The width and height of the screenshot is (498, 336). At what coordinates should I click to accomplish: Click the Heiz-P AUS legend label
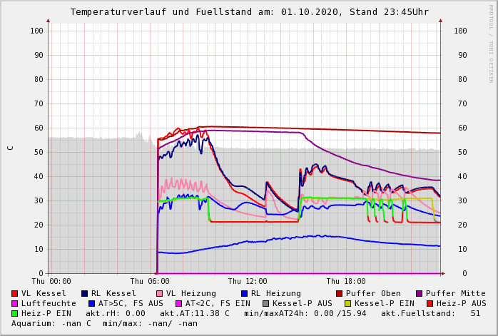(x=461, y=303)
